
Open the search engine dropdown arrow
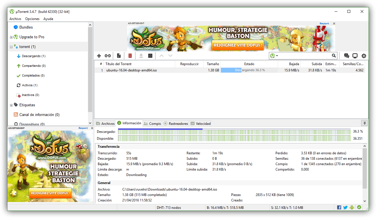click(x=277, y=56)
